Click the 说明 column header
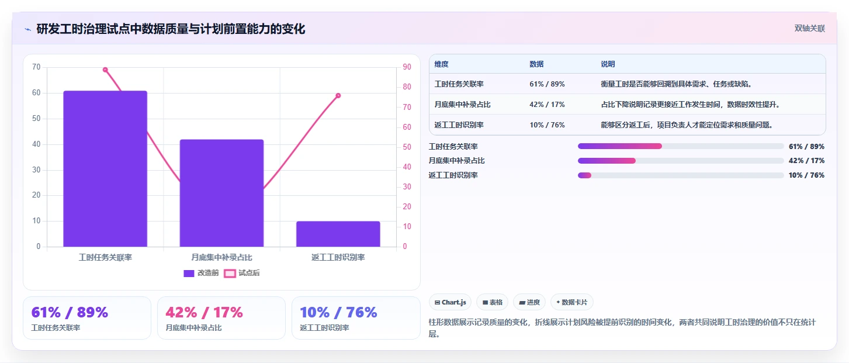Image resolution: width=849 pixels, height=363 pixels. (x=608, y=64)
